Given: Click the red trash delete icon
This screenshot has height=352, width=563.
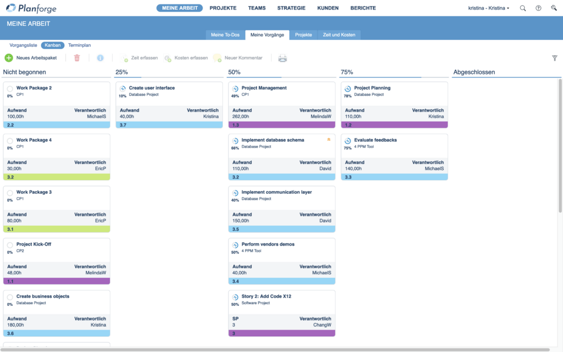Looking at the screenshot, I should click(x=77, y=58).
